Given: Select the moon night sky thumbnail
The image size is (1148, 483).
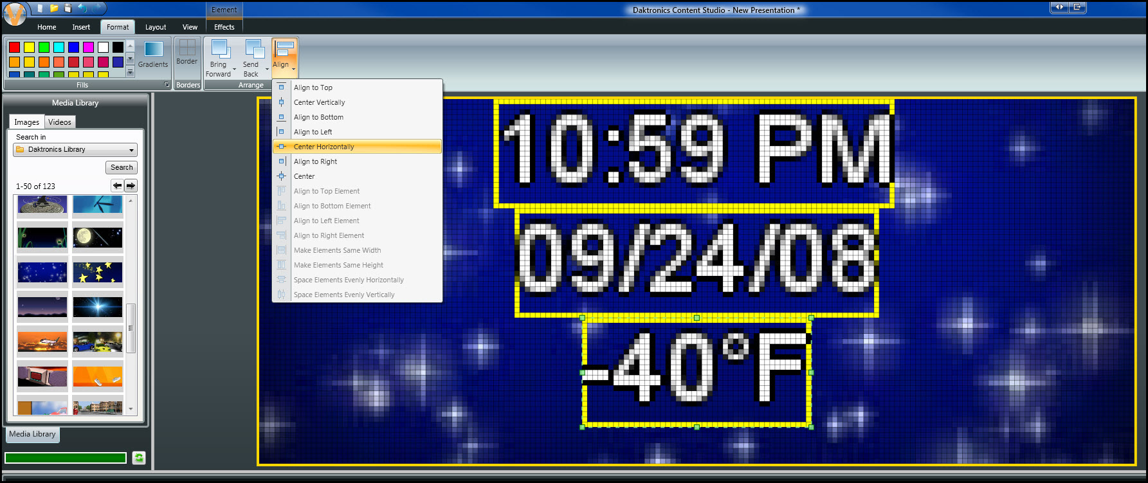Looking at the screenshot, I should click(98, 237).
